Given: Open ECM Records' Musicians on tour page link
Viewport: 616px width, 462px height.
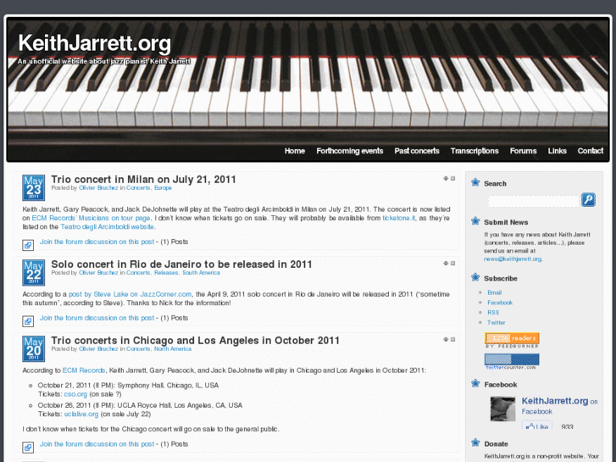Looking at the screenshot, I should 91,218.
